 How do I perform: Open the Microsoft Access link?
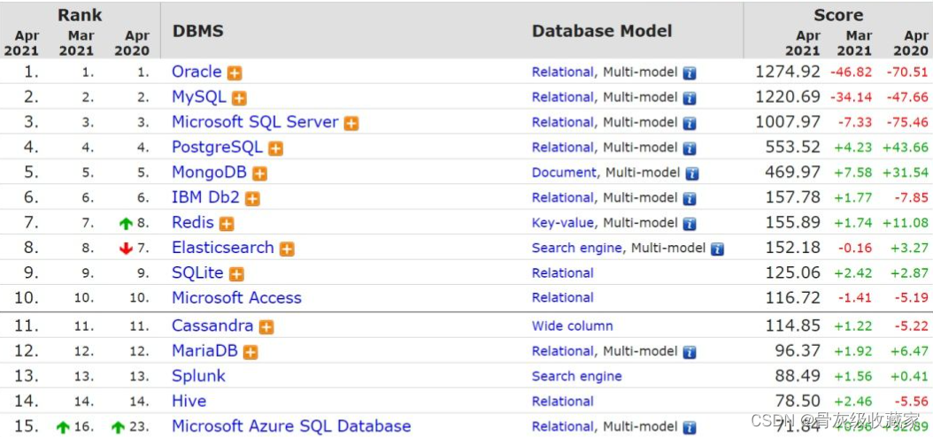(237, 298)
